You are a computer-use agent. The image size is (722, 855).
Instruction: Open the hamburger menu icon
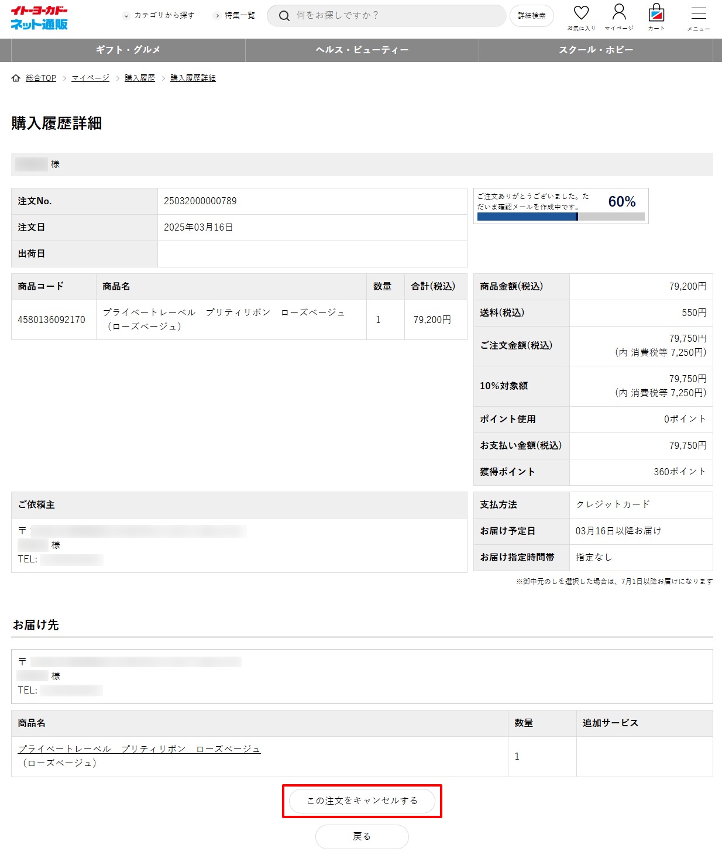pyautogui.click(x=699, y=14)
